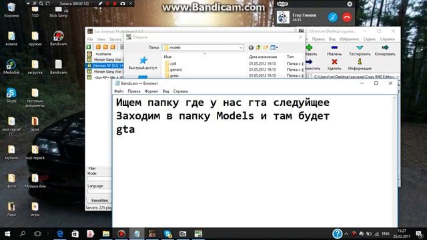Click the ENG language indicator in tray
This screenshot has width=427, height=240.
386,233
